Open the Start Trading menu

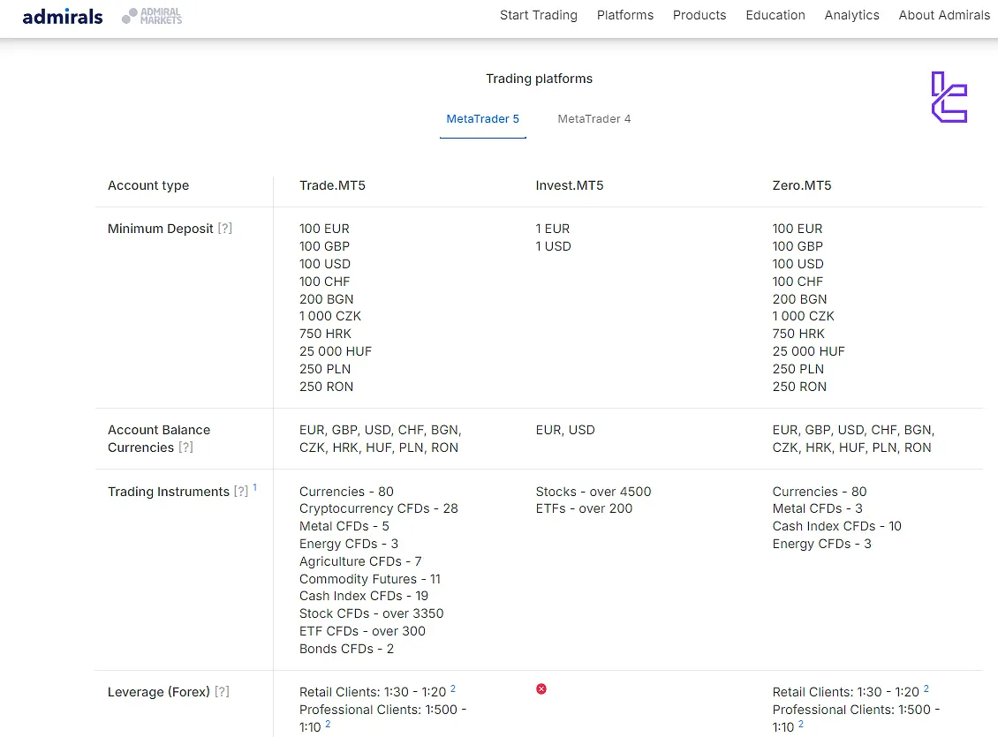(x=539, y=15)
